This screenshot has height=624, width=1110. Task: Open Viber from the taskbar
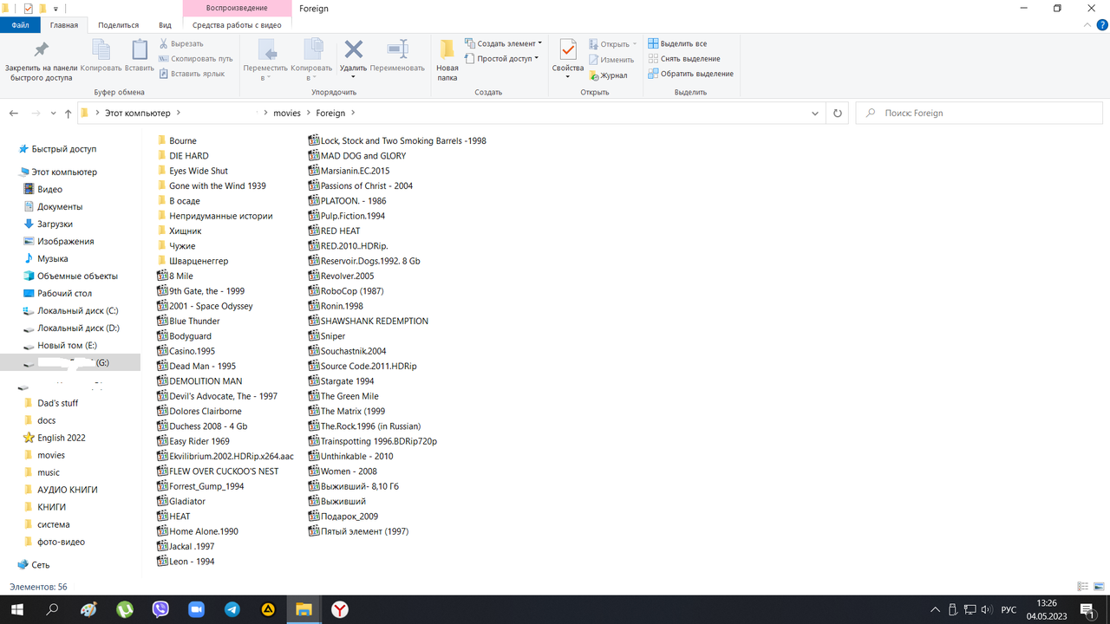click(x=160, y=609)
